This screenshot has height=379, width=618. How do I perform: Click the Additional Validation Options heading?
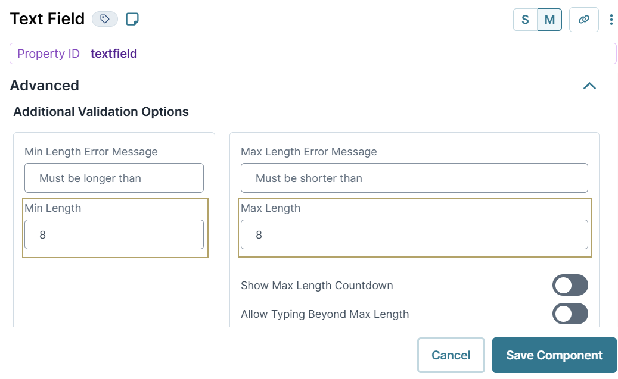(101, 112)
